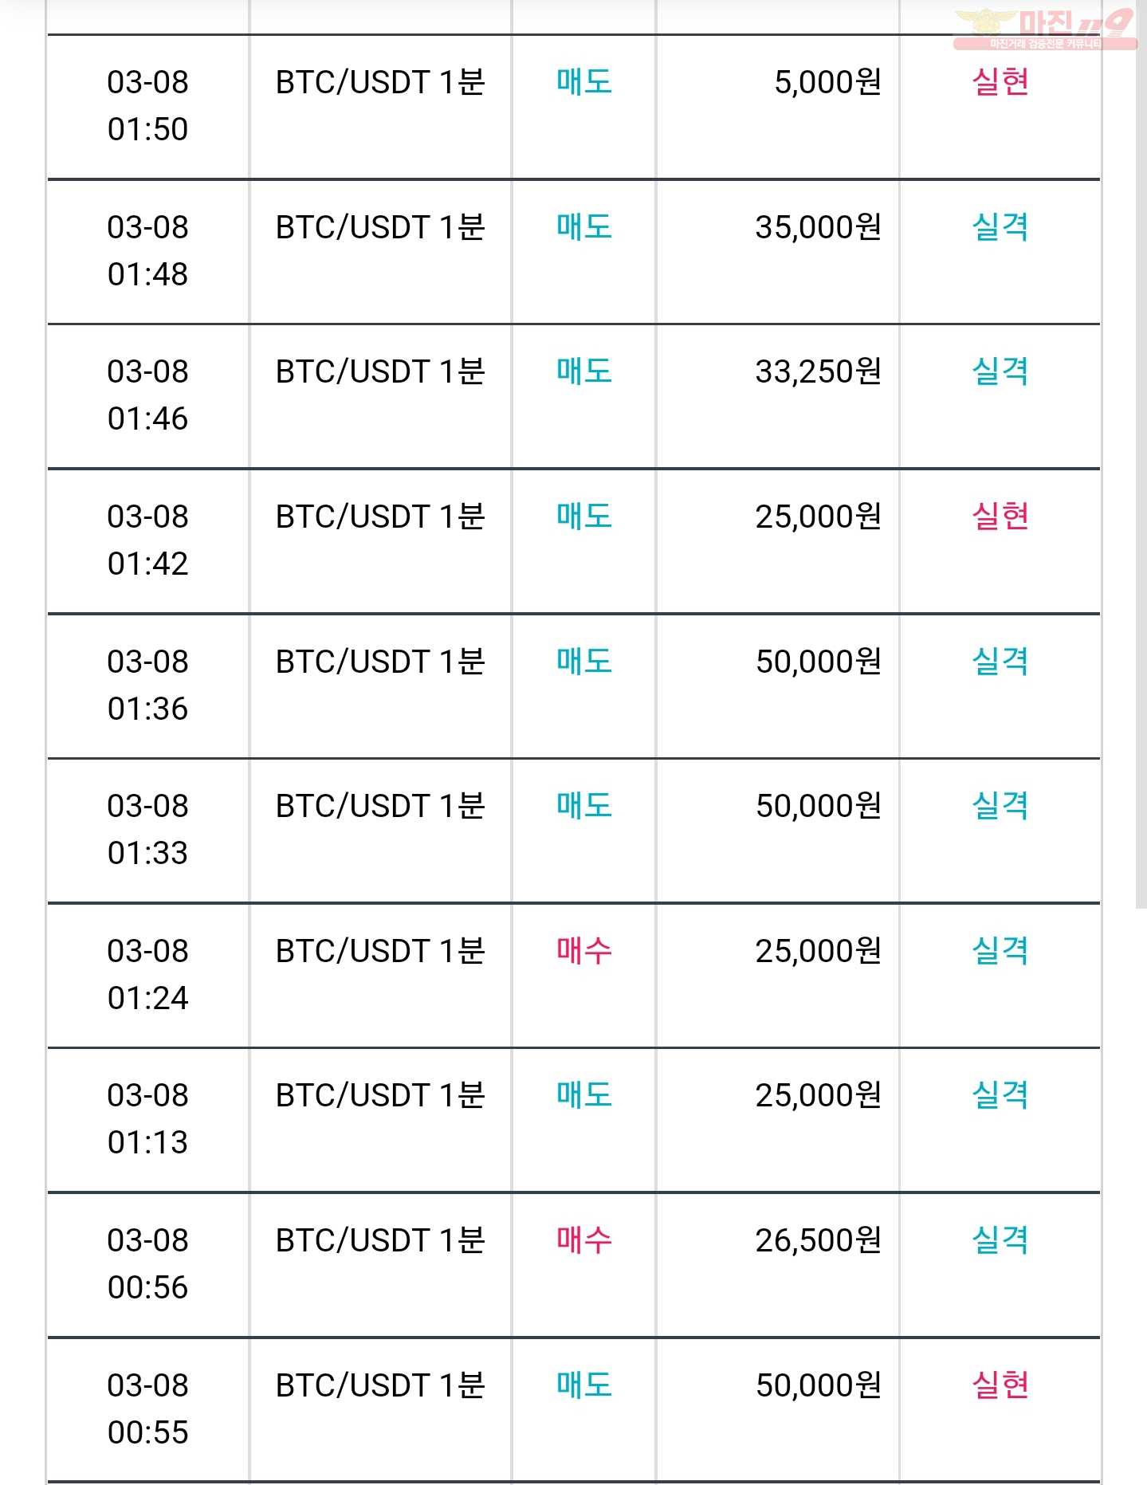Click 26,500원 amount cell
This screenshot has height=1485, width=1147.
[x=818, y=1240]
